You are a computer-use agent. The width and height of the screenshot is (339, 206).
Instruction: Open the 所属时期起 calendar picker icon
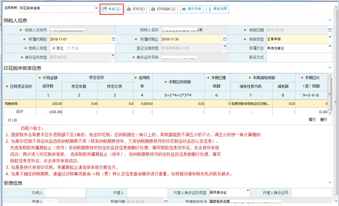(114, 39)
